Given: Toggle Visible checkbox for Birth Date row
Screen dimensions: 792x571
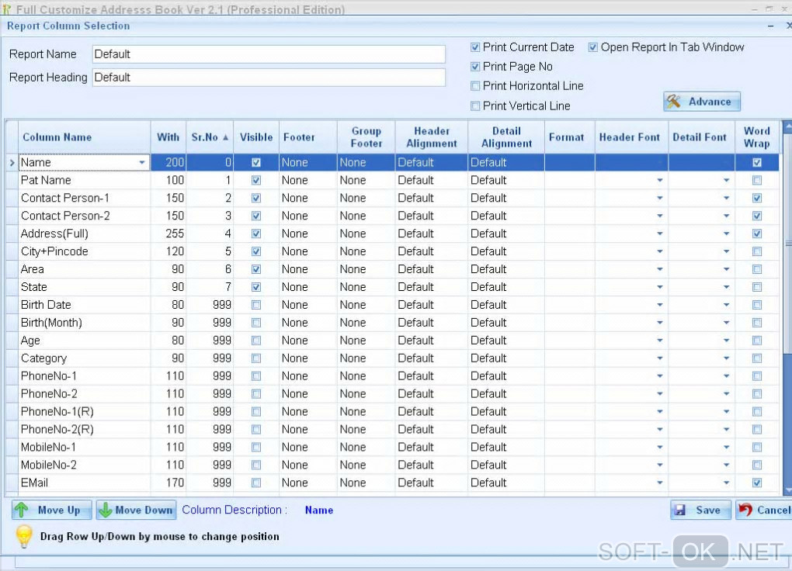Looking at the screenshot, I should click(256, 305).
